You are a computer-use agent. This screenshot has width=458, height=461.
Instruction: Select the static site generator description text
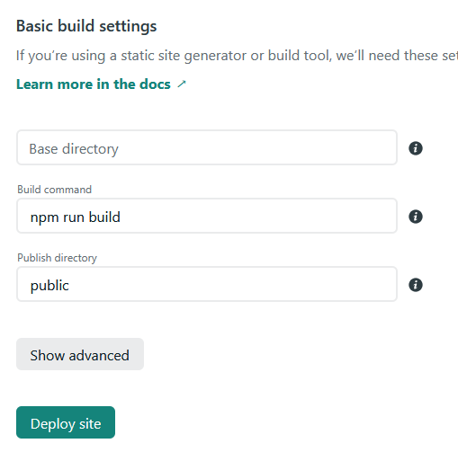(237, 56)
